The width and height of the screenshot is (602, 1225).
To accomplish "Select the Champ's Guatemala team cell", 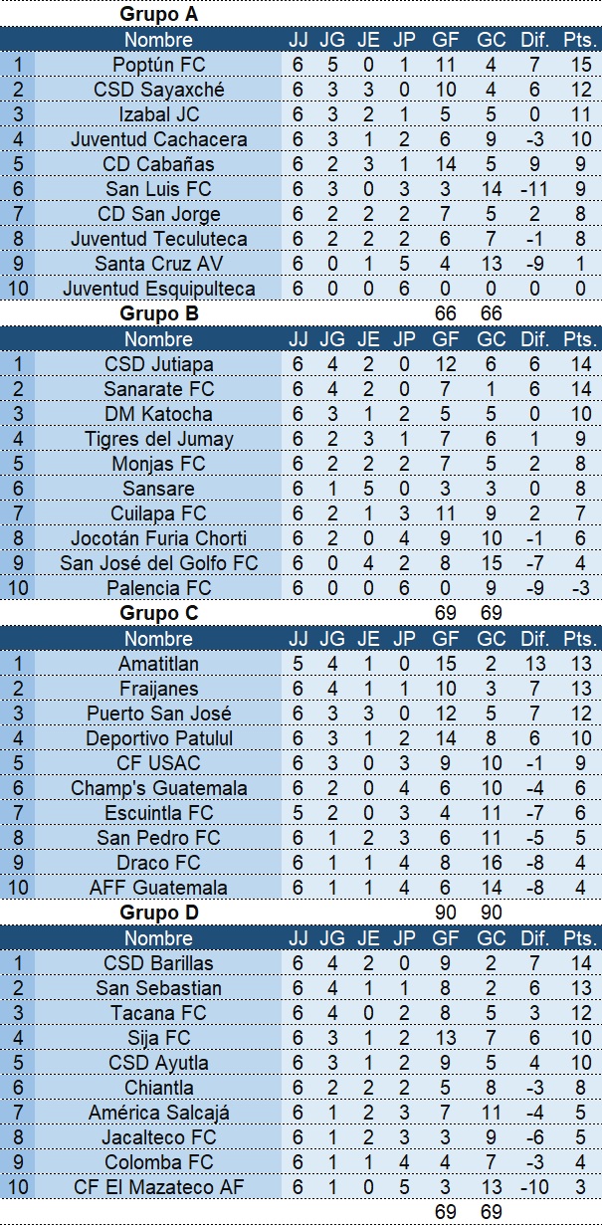I will pyautogui.click(x=158, y=788).
